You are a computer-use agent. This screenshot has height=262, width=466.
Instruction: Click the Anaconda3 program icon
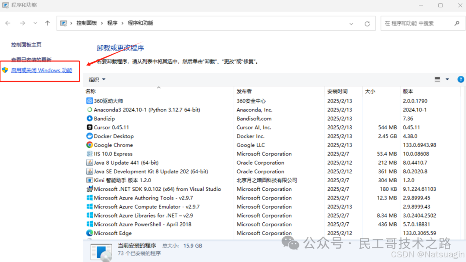tap(89, 110)
